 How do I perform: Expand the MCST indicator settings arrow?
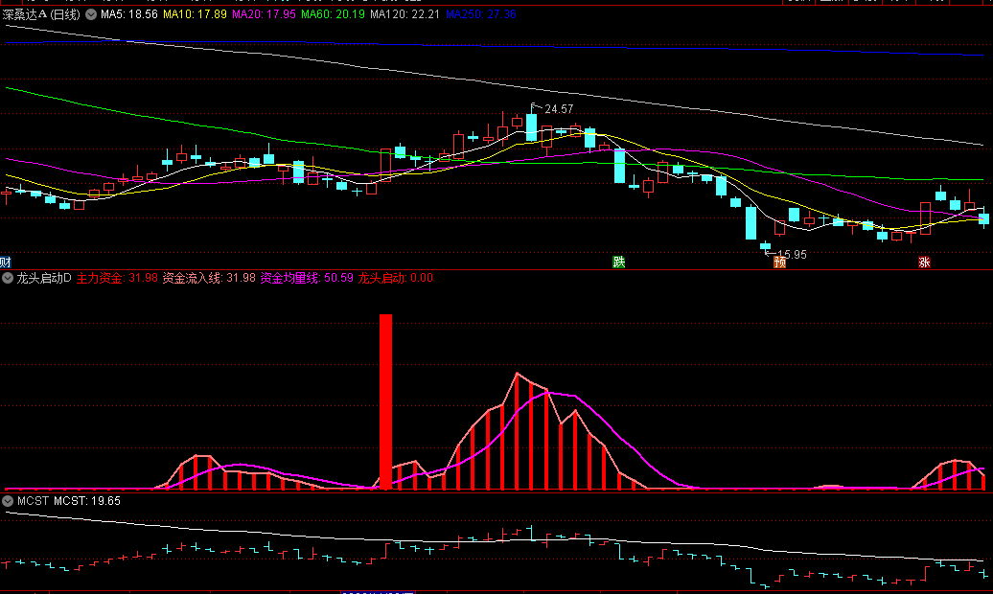point(8,501)
